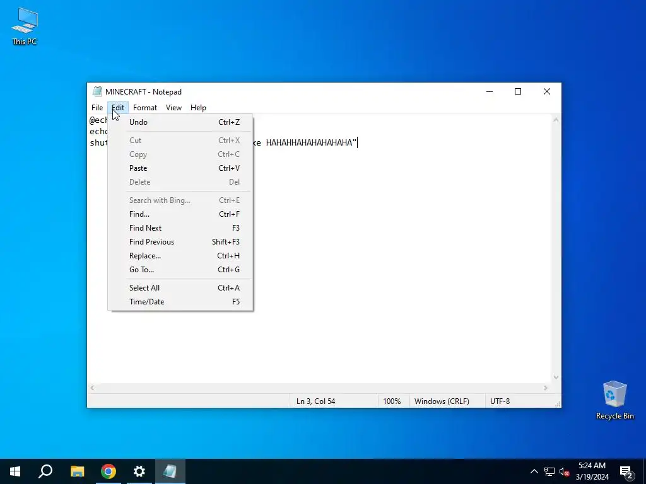Viewport: 646px width, 484px height.
Task: Click the greyed Copy entry
Action: coord(180,154)
